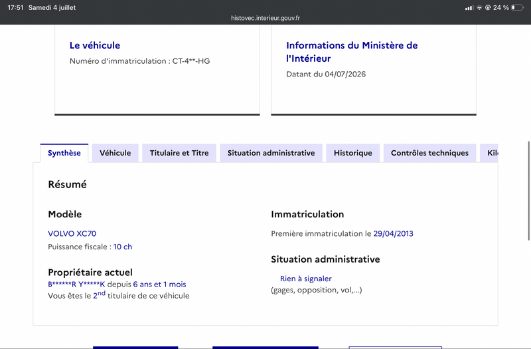Click the 6 ans et 1 mois duration
The height and width of the screenshot is (349, 531).
click(x=159, y=285)
